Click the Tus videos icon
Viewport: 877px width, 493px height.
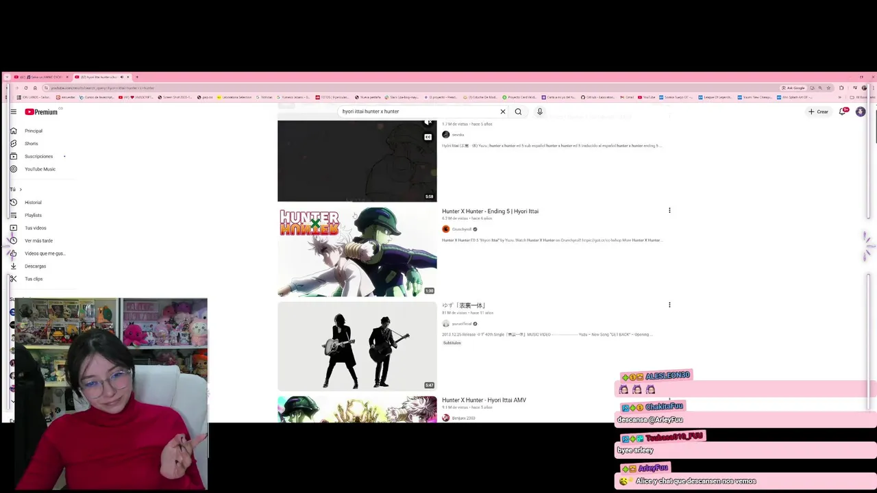pos(13,228)
